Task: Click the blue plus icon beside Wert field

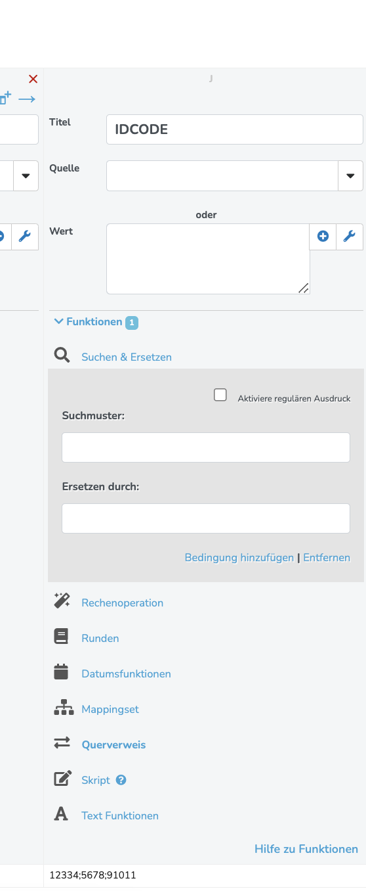Action: [x=323, y=237]
